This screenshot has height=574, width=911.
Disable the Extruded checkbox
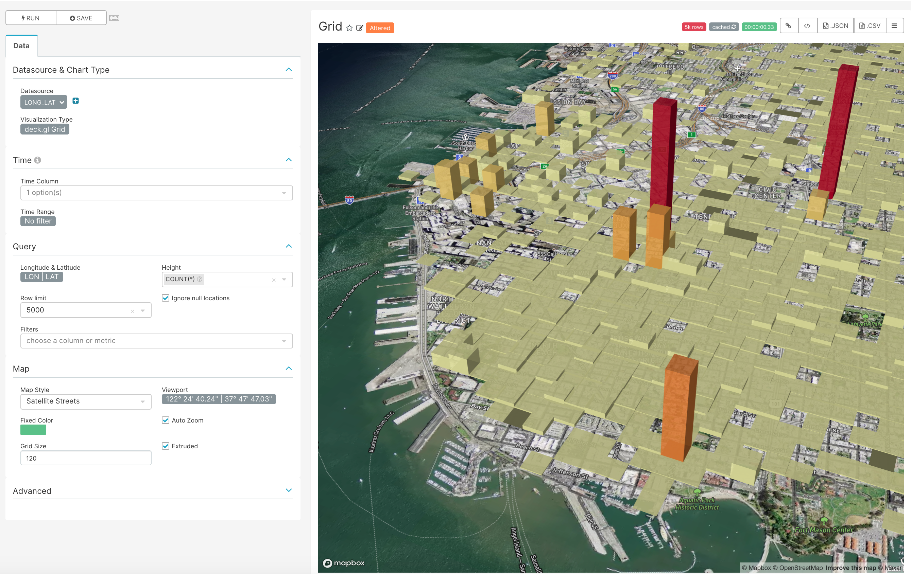coord(166,446)
